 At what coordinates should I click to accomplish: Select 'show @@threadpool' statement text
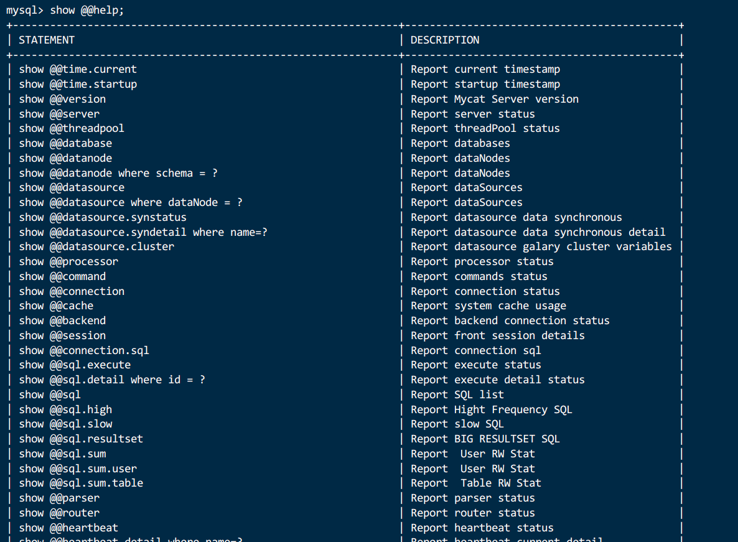(72, 128)
